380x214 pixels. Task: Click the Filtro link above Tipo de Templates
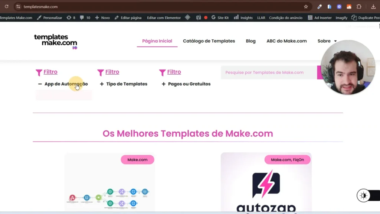pyautogui.click(x=112, y=72)
